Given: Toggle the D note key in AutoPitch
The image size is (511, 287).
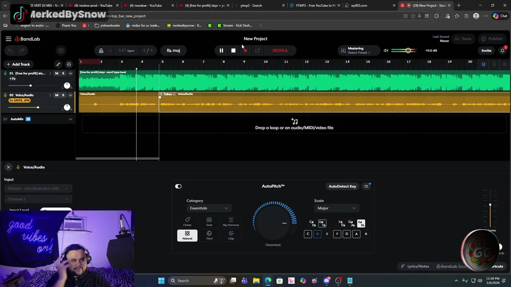Looking at the screenshot, I should 317,234.
